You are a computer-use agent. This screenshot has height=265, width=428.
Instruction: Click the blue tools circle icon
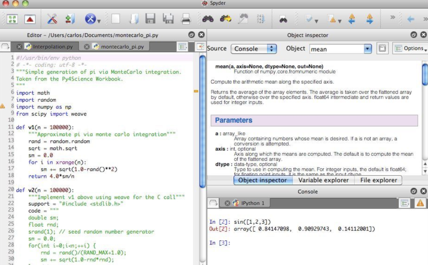pos(90,19)
